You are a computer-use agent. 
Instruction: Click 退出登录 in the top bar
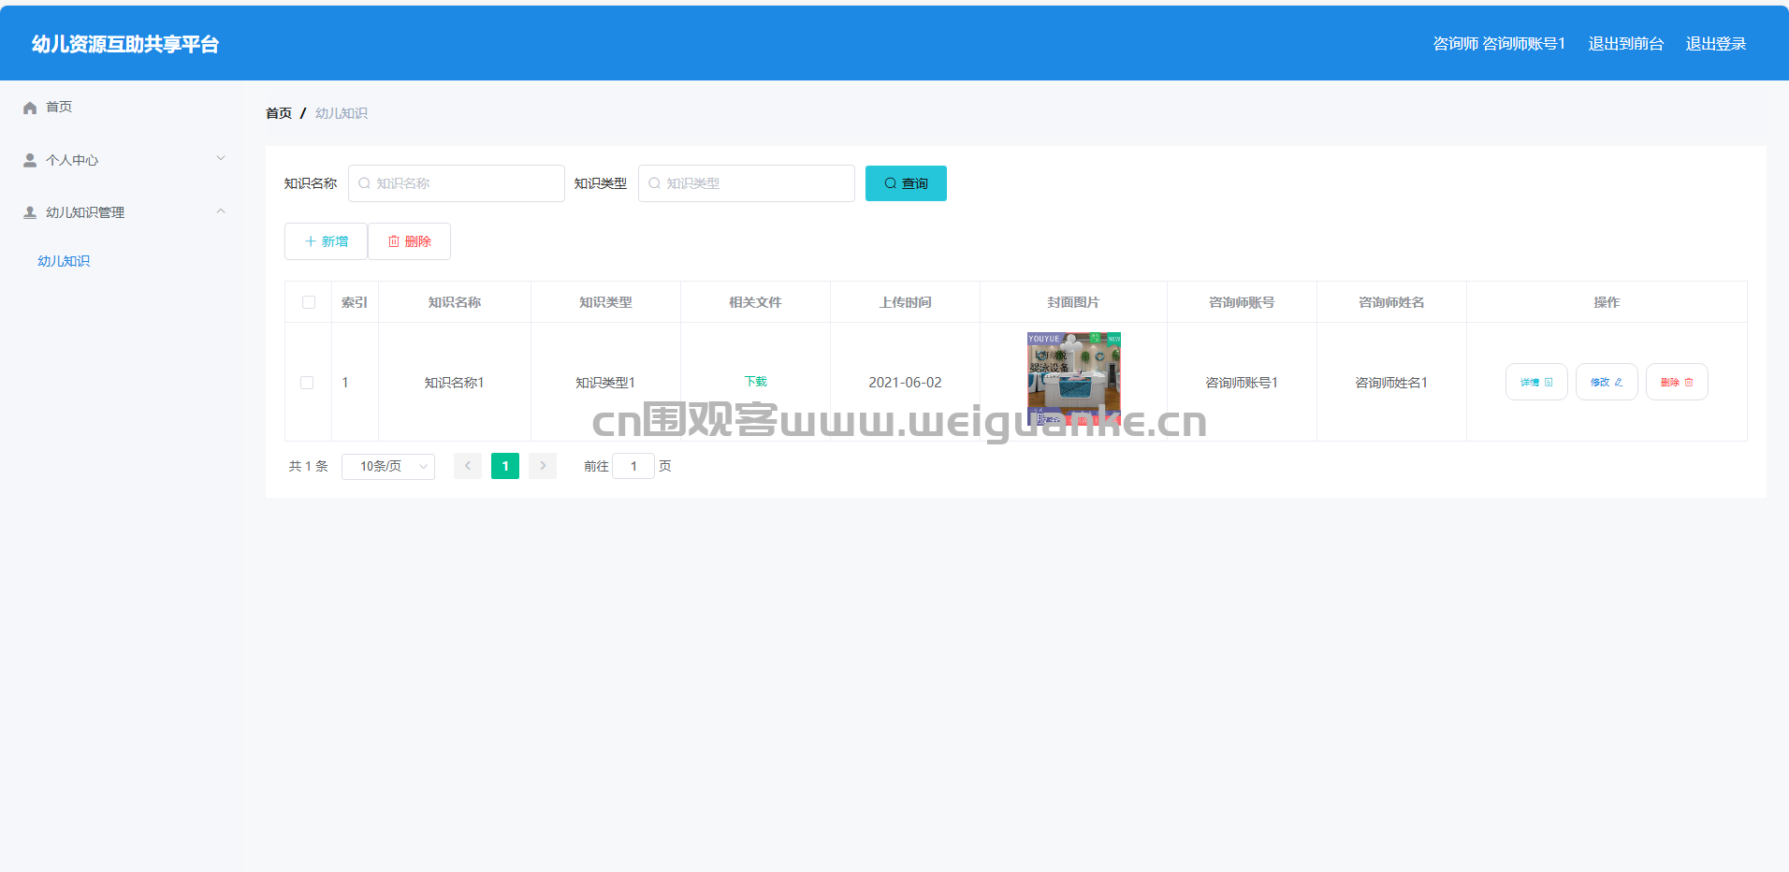[1716, 44]
